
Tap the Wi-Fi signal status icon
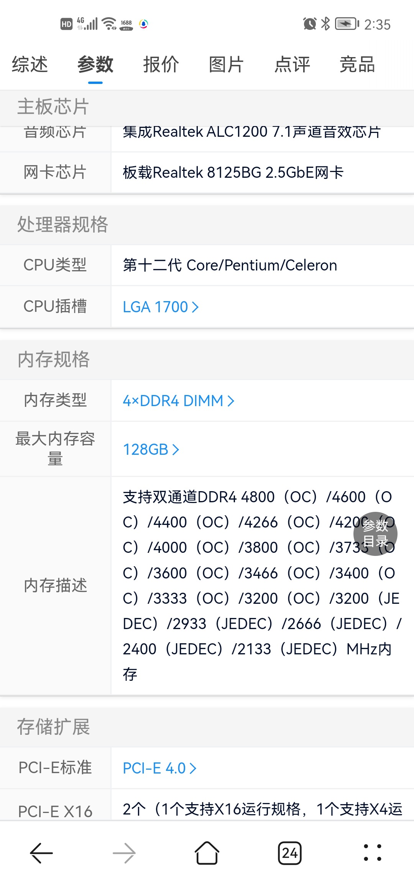click(110, 24)
